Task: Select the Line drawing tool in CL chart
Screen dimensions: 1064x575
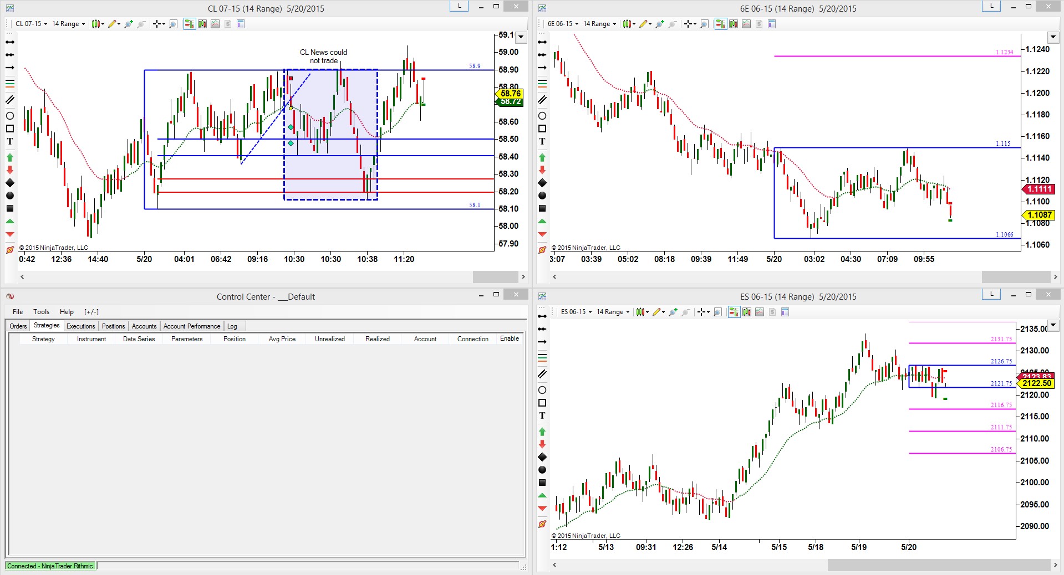Action: coord(10,42)
